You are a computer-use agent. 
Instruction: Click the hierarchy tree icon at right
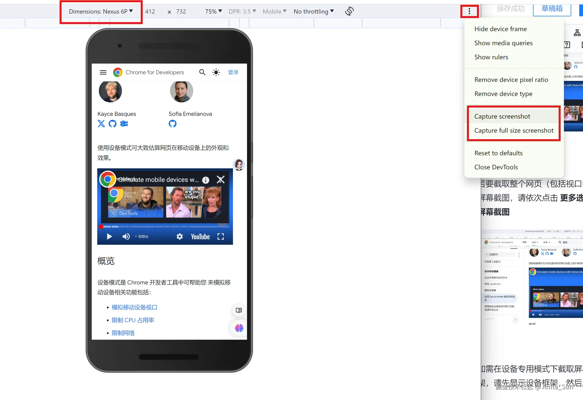coord(577,33)
